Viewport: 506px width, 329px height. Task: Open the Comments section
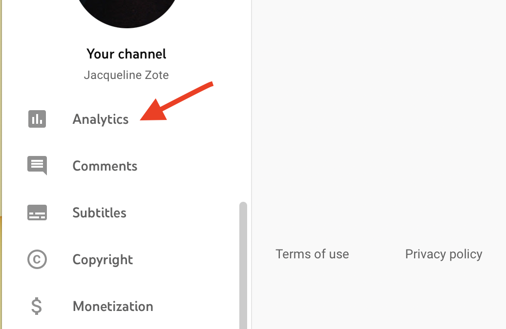105,166
